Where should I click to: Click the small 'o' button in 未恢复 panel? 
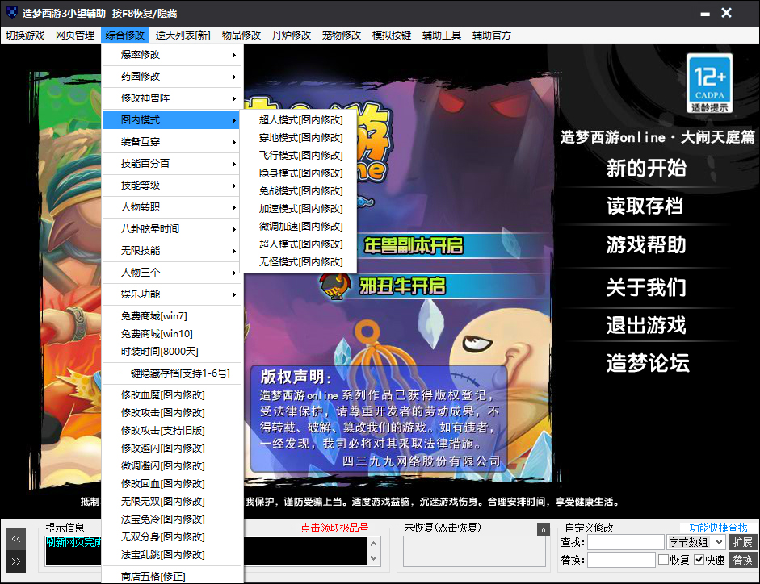click(543, 529)
